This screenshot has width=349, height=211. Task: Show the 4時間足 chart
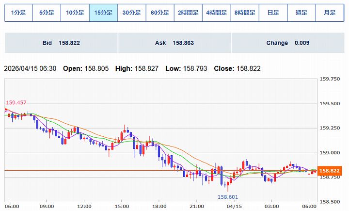pos(216,13)
